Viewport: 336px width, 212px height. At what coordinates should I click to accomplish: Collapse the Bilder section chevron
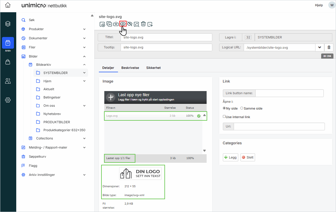click(84, 56)
